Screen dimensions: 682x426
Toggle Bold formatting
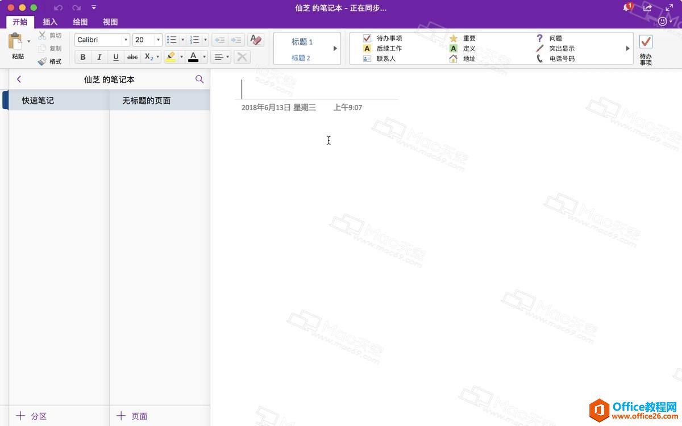pos(83,57)
